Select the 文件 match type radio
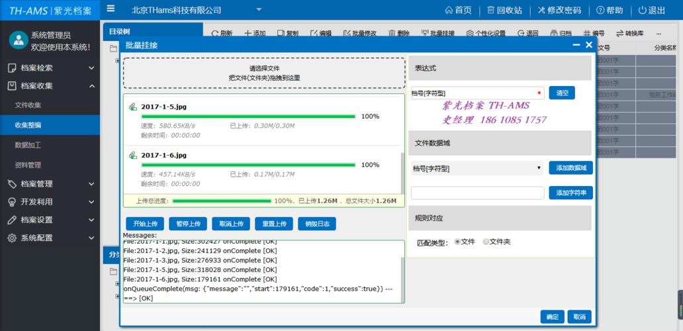Viewport: 683px width, 331px height. (x=457, y=241)
